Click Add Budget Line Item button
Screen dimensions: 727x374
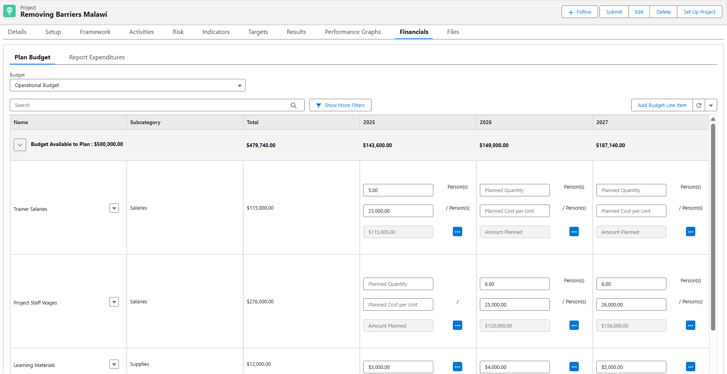point(662,105)
